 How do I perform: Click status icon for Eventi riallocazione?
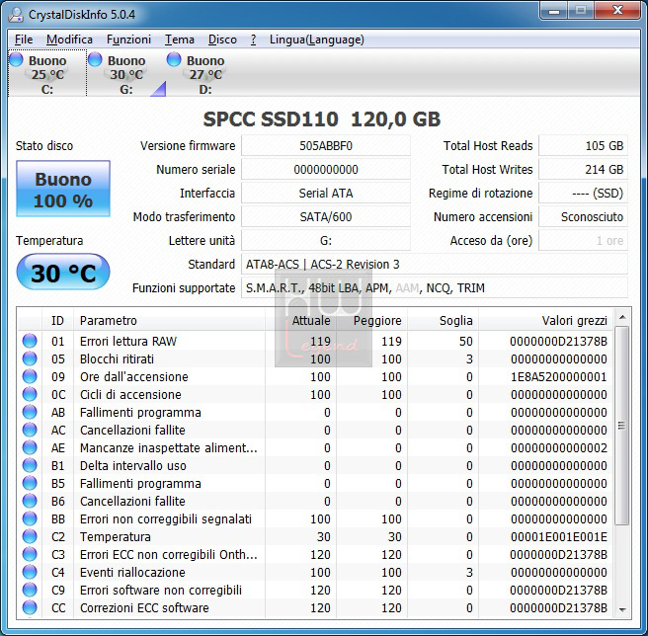click(x=30, y=572)
